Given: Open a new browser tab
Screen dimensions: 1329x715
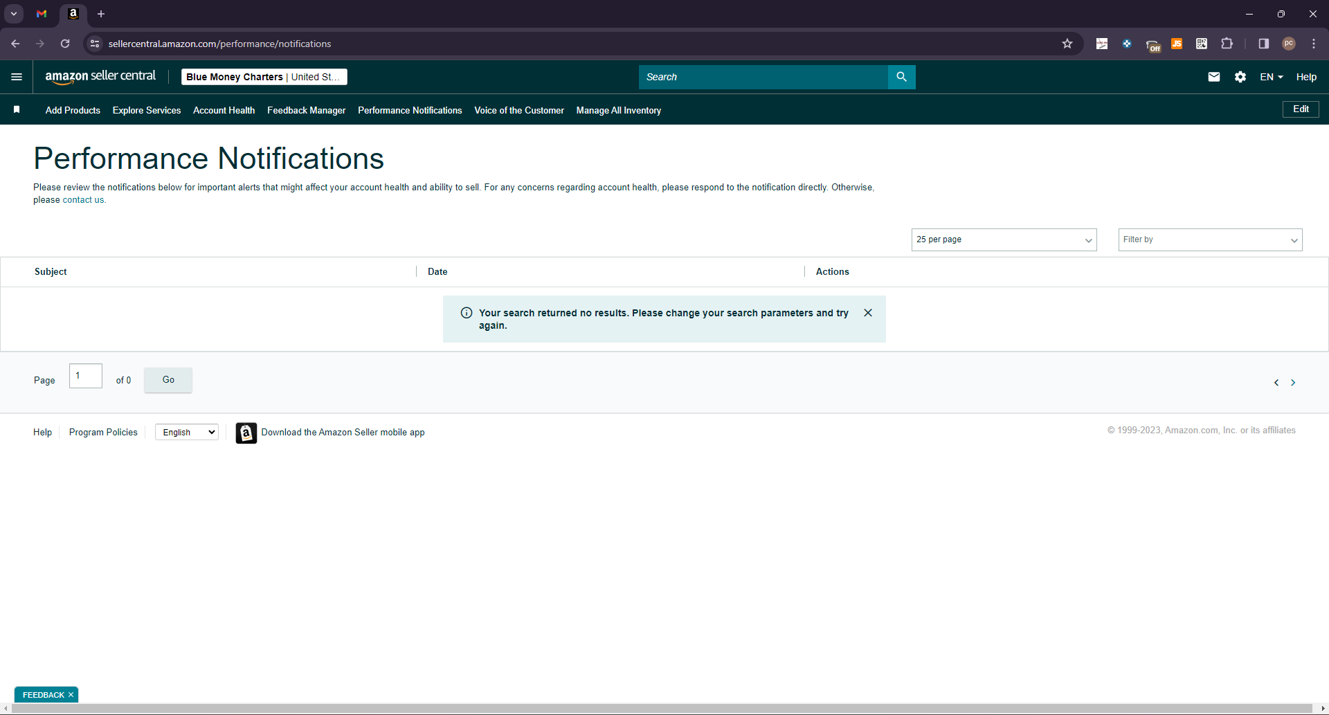Looking at the screenshot, I should coord(101,14).
